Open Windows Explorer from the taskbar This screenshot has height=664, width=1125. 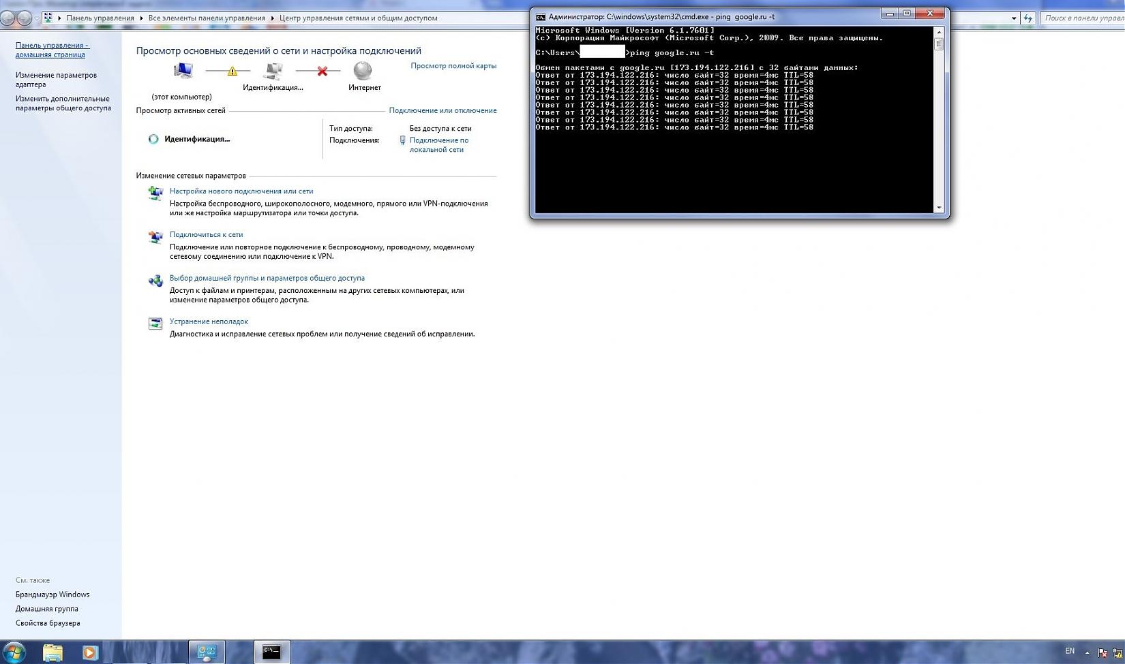52,652
